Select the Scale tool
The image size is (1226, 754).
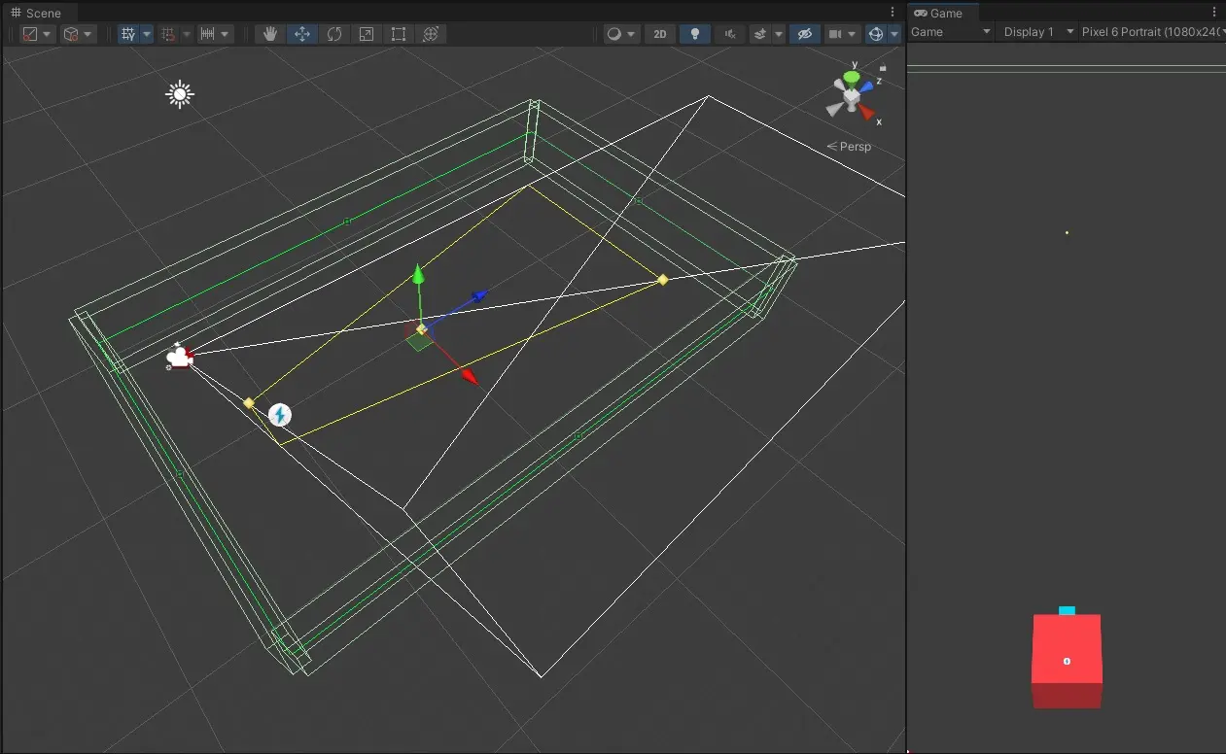pos(367,34)
